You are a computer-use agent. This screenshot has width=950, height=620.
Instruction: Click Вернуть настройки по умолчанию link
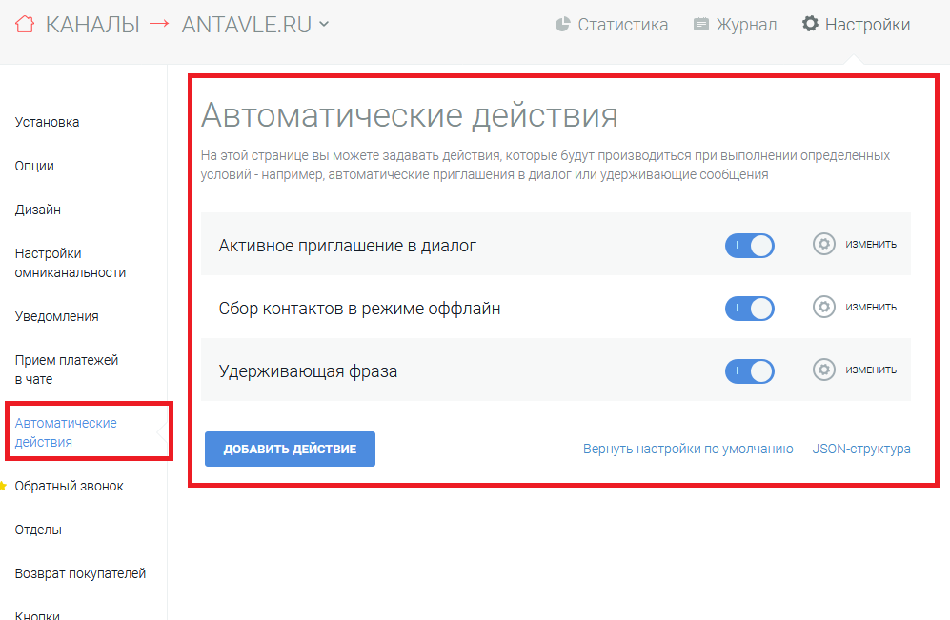(x=688, y=449)
